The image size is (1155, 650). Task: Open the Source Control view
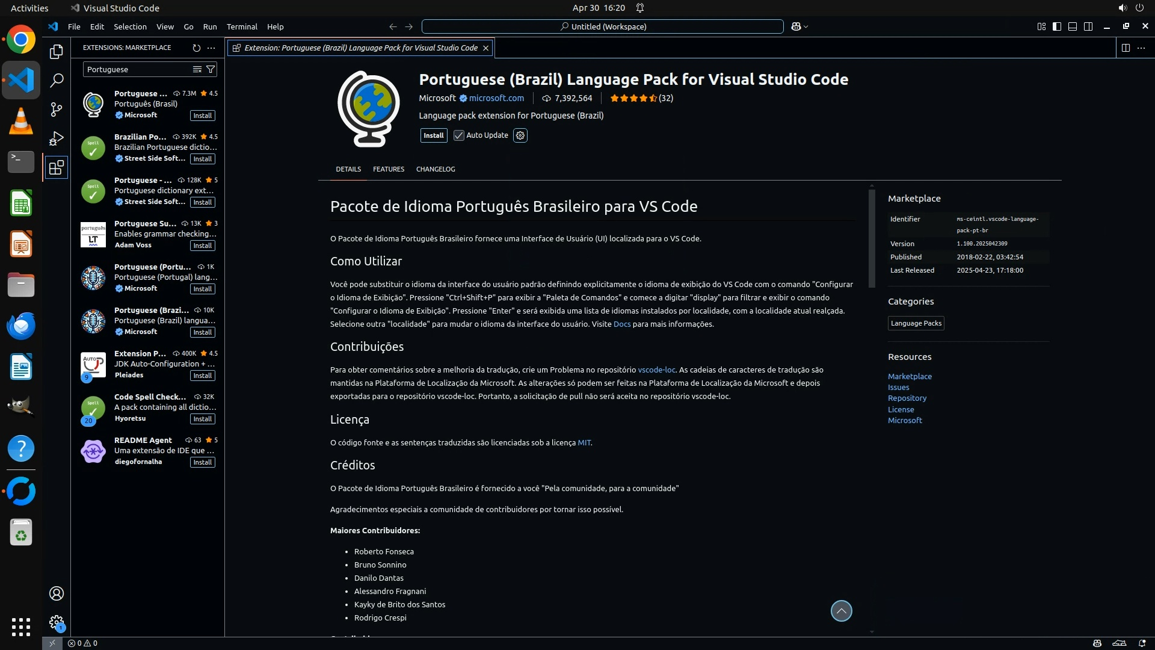click(57, 109)
